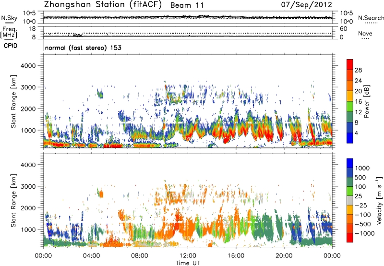Screen dimensions: 384x266
Task: Select the text 'normal (fast stereo) 153'
Action: click(83, 48)
